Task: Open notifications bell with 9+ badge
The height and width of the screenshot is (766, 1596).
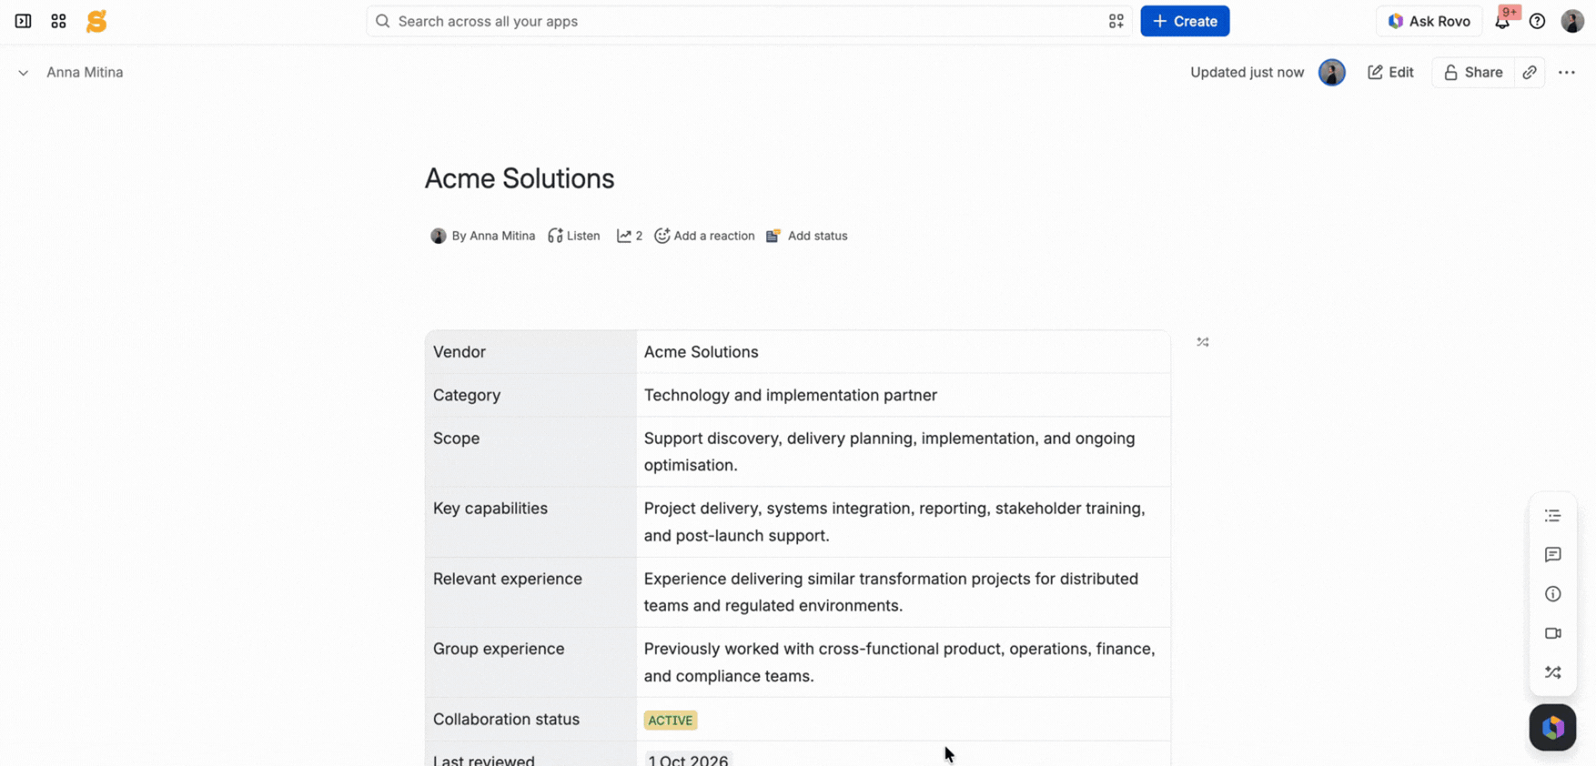Action: [x=1503, y=21]
